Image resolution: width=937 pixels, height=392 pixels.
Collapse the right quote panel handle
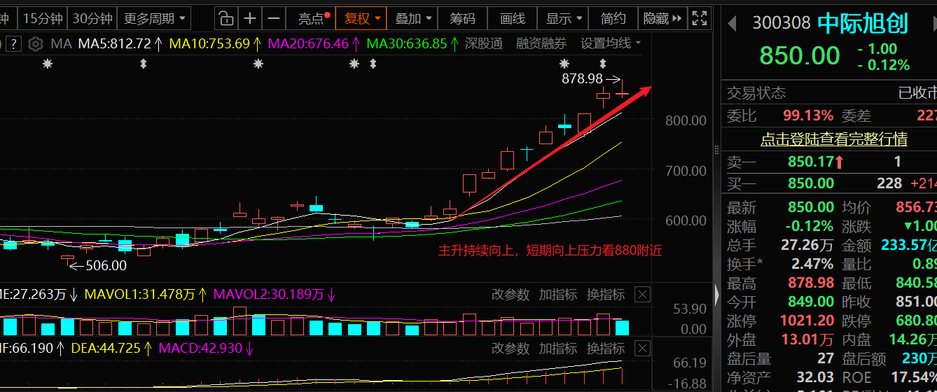pyautogui.click(x=717, y=294)
